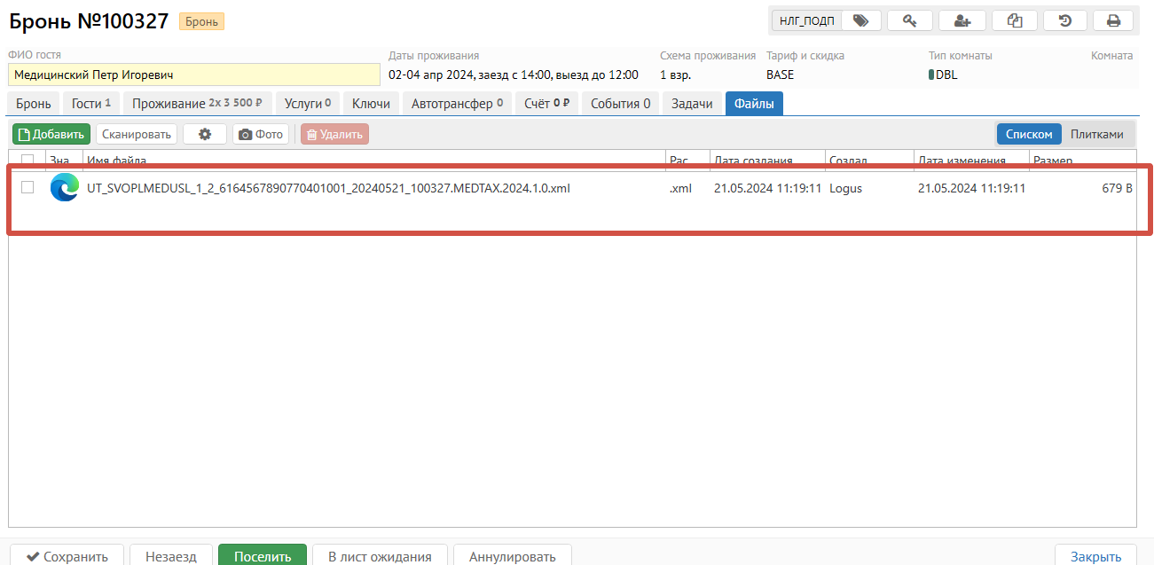Sort by Размер column header
1154x565 pixels.
click(1082, 160)
